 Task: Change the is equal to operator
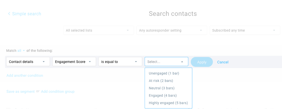tap(120, 62)
